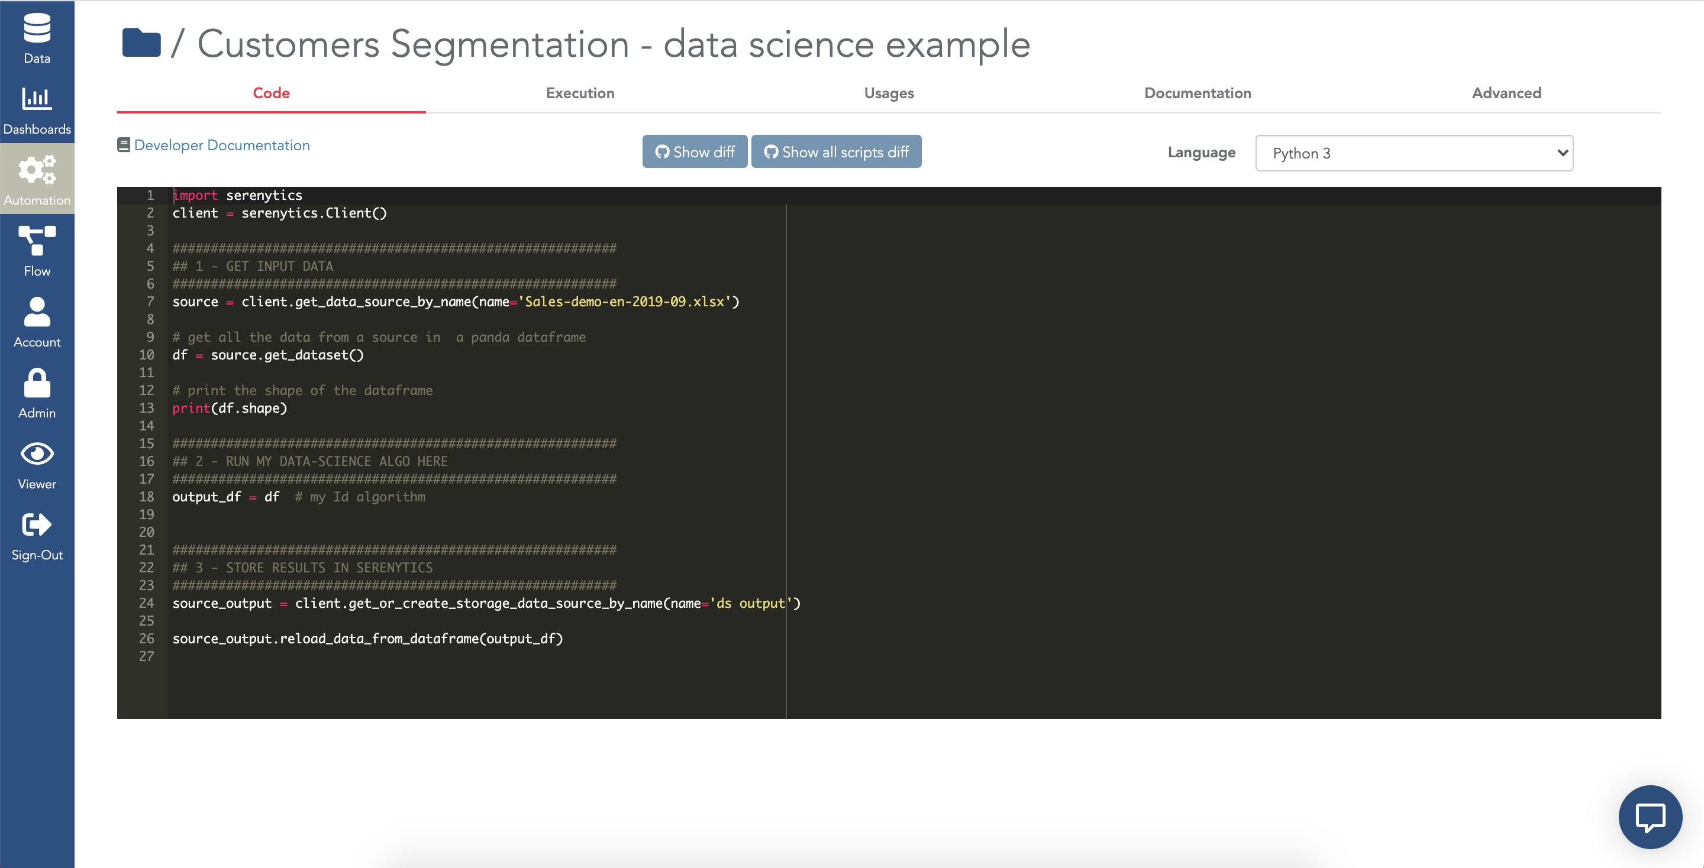Go to Dashboards in sidebar
Screen dimensions: 1704x868
37,110
